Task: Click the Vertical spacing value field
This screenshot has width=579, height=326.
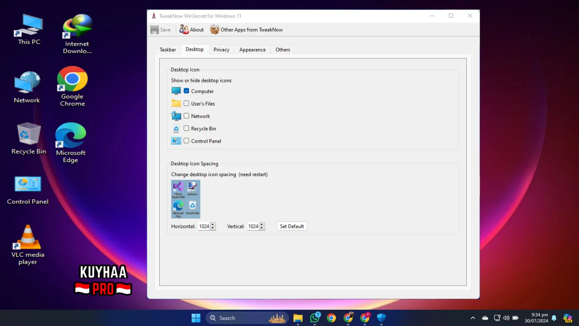Action: pyautogui.click(x=253, y=226)
